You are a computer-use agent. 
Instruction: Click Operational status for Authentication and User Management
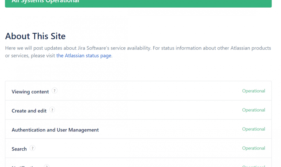point(254,129)
